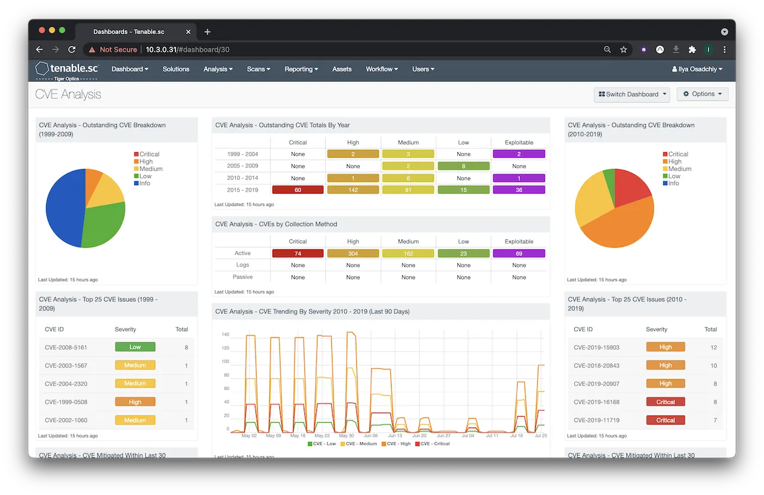Expand the Analysis navigation dropdown
Screen dimensions: 764x495
point(217,69)
